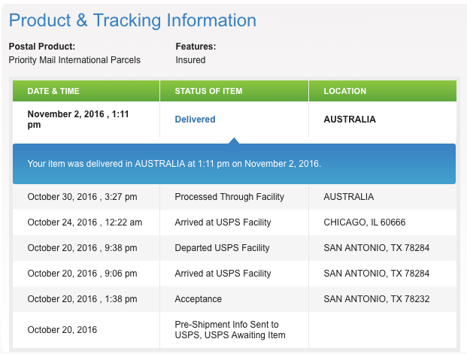
Task: Click the Product & Tracking Information heading
Action: (132, 20)
